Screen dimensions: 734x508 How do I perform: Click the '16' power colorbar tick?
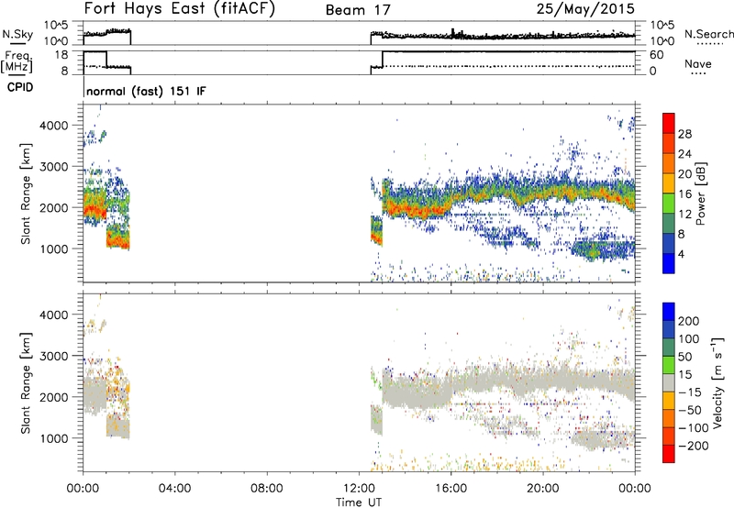pyautogui.click(x=684, y=194)
